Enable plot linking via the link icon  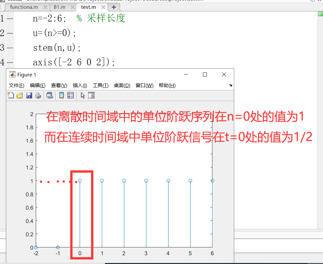[50, 95]
